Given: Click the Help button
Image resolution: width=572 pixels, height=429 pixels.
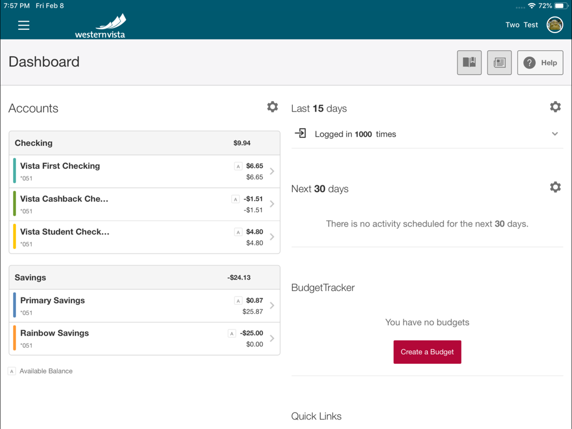Looking at the screenshot, I should (x=540, y=62).
